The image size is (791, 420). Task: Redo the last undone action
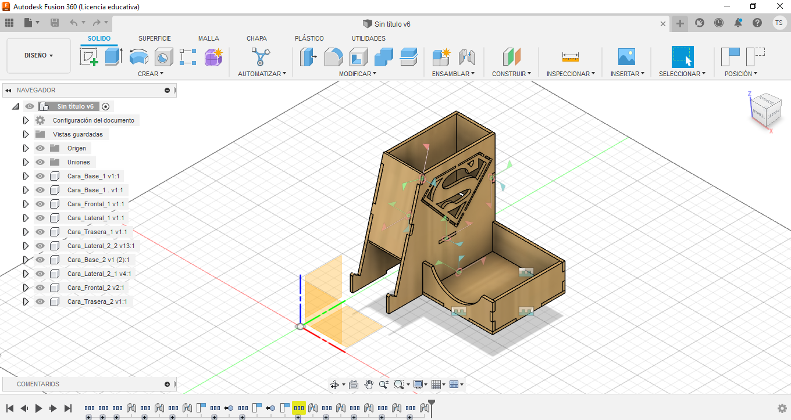[x=97, y=23]
